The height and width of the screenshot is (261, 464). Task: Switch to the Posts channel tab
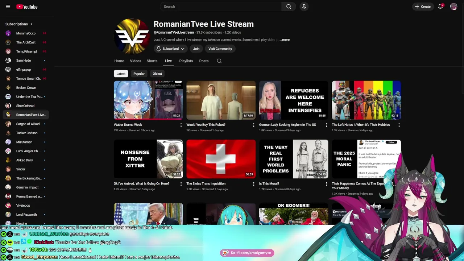pyautogui.click(x=204, y=61)
